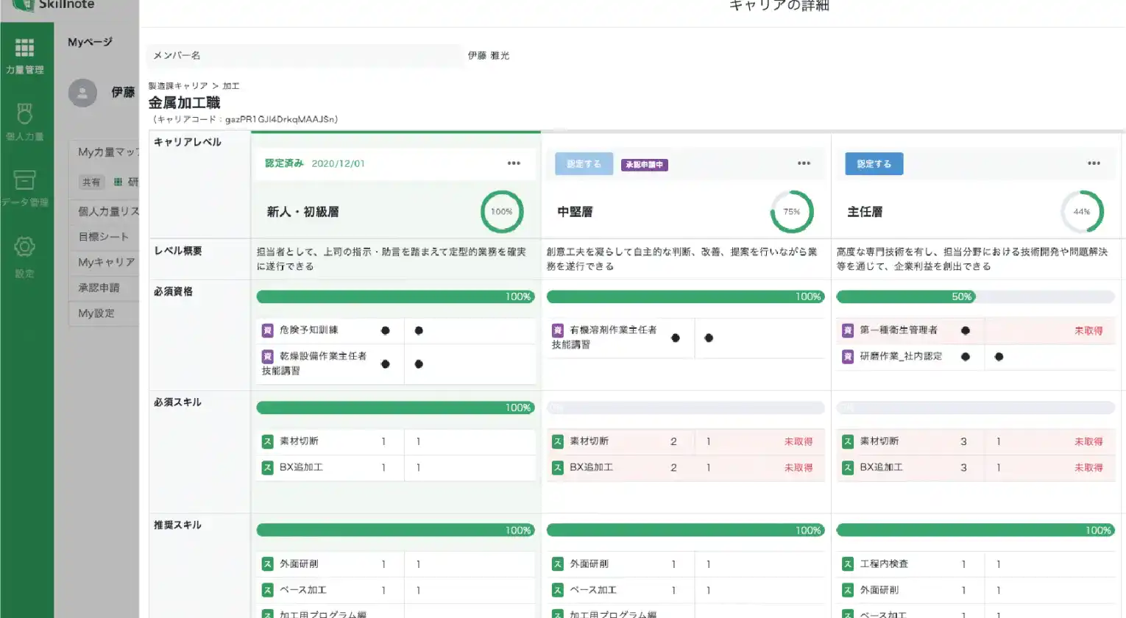Click green ス icon for 外面研削 in 新人・初級層
Image resolution: width=1126 pixels, height=618 pixels.
(x=268, y=564)
